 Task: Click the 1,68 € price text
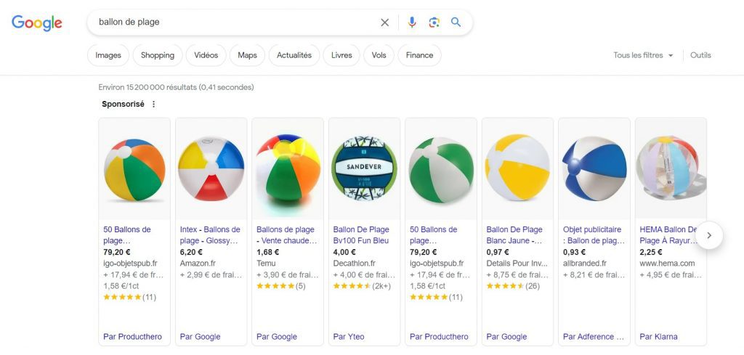point(268,252)
